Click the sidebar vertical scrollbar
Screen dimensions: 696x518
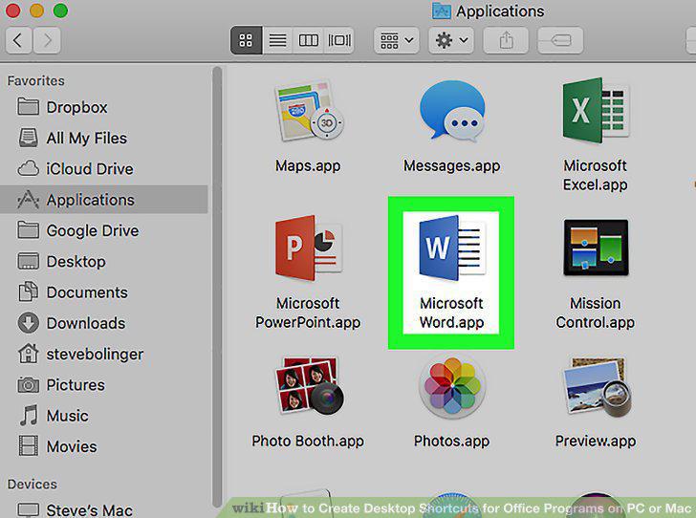[x=217, y=287]
